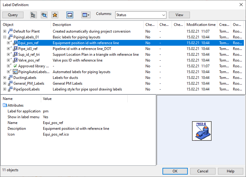Click the Default for Plant icon
This screenshot has height=177, width=246.
(x=10, y=31)
